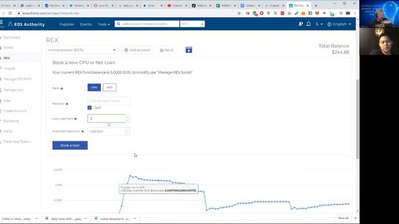The image size is (399, 224).
Task: Click the Book a loan button
Action: pos(70,145)
